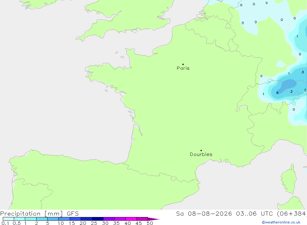Pick the 10–15 mm blue legend swatch
307x225 pixels.
point(64,219)
